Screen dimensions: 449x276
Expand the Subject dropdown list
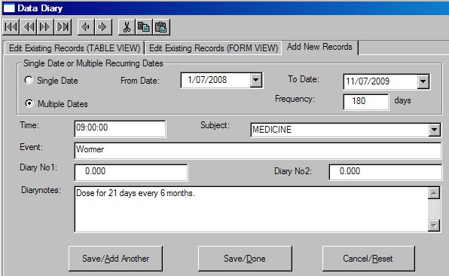click(x=434, y=130)
